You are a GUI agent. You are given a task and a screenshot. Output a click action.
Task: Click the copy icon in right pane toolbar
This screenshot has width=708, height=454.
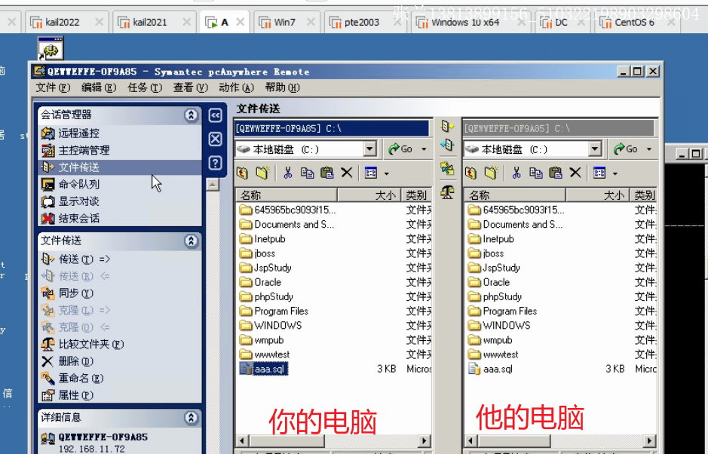point(535,173)
